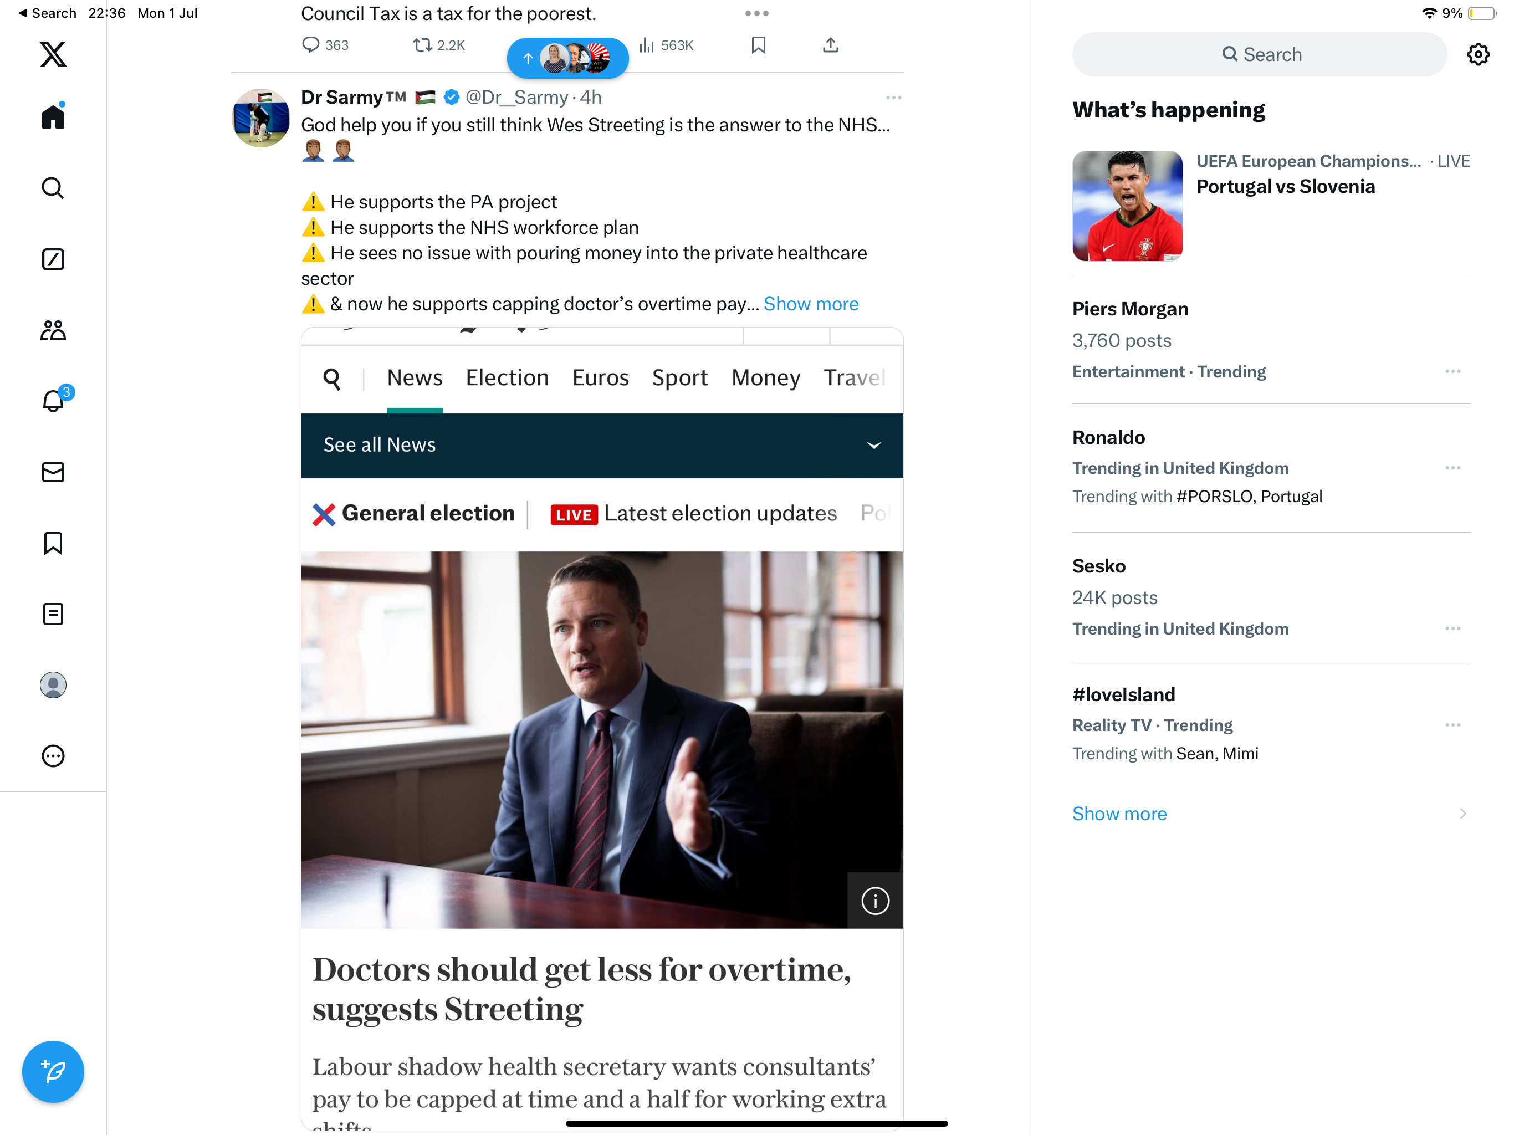Image resolution: width=1514 pixels, height=1135 pixels.
Task: Open Messages envelope icon
Action: pyautogui.click(x=53, y=472)
